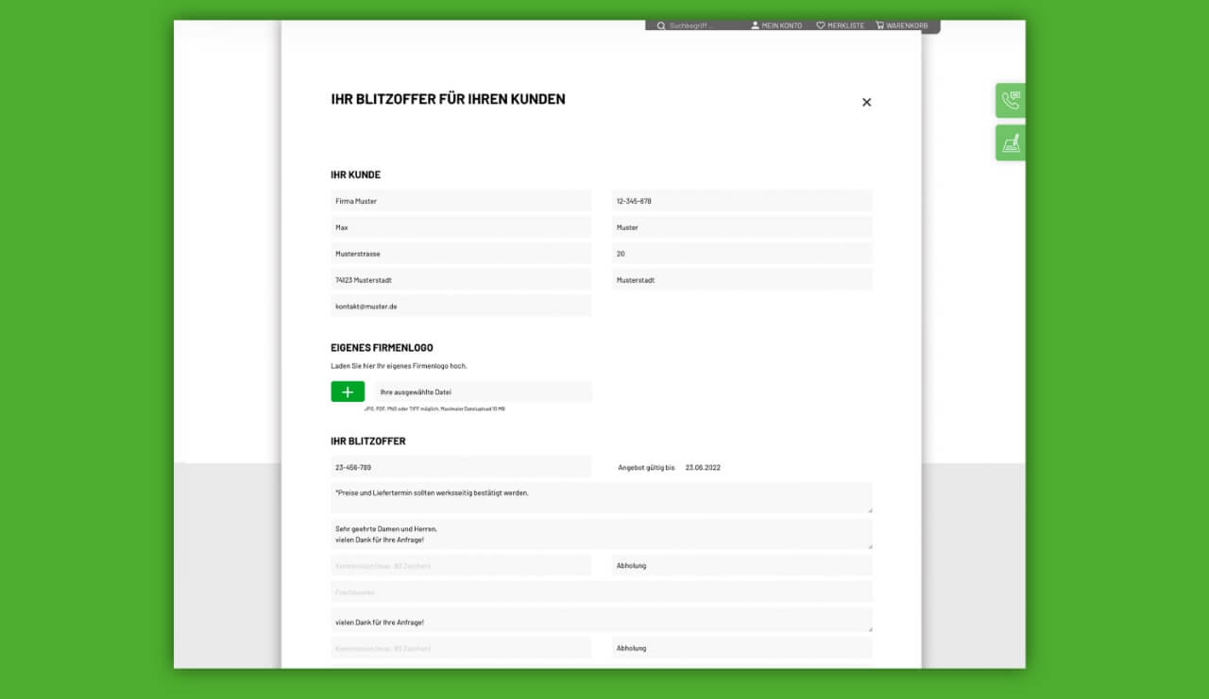Click the Merkliste heart icon
Image resolution: width=1209 pixels, height=699 pixels.
(x=821, y=25)
